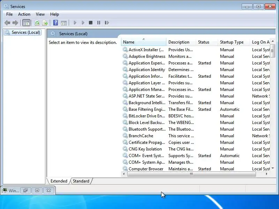Click the Refresh toolbar icon

tap(37, 23)
